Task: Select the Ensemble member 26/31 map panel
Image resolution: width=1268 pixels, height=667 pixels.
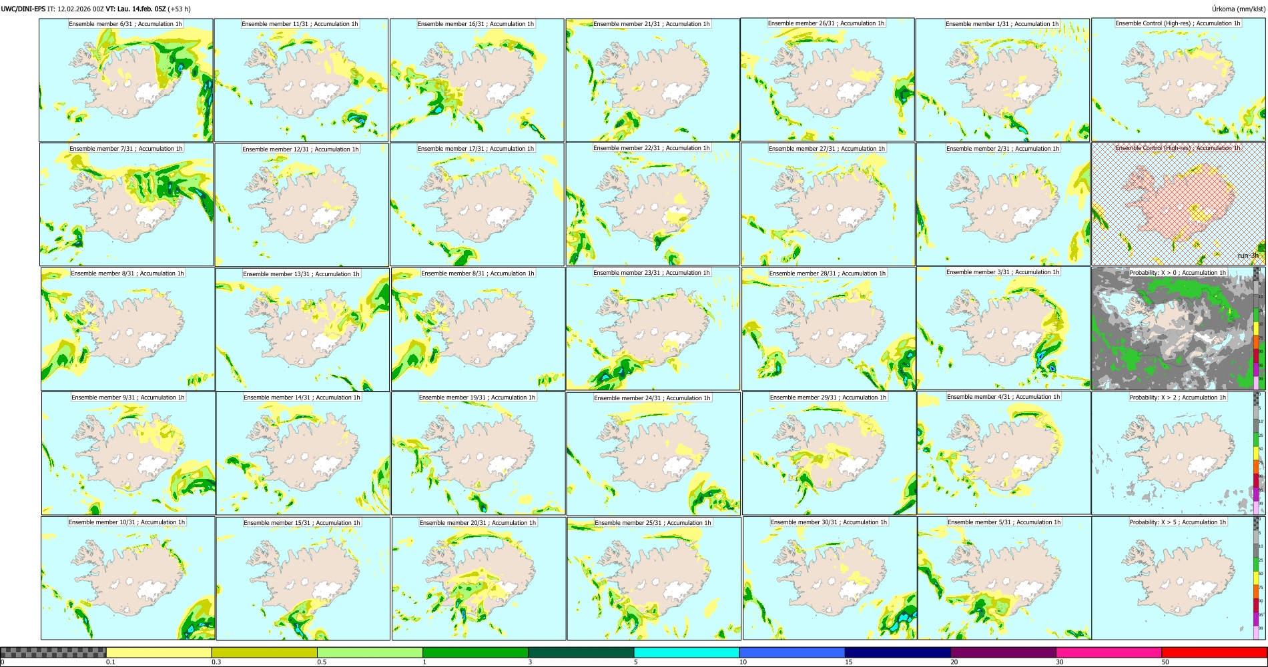Action: (828, 80)
